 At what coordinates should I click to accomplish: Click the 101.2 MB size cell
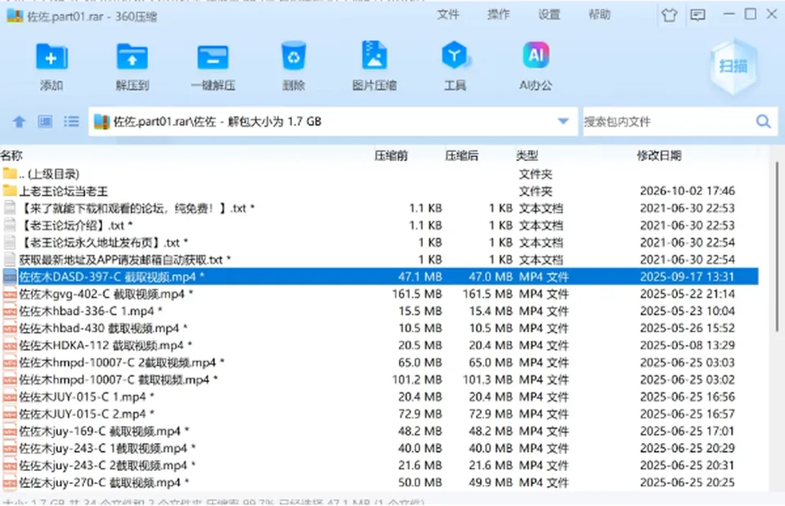[x=417, y=380]
